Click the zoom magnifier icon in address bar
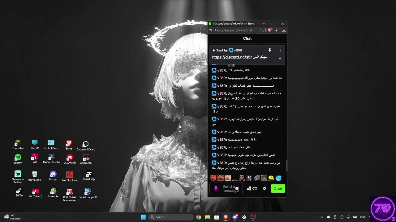The width and height of the screenshot is (396, 222). (x=262, y=30)
